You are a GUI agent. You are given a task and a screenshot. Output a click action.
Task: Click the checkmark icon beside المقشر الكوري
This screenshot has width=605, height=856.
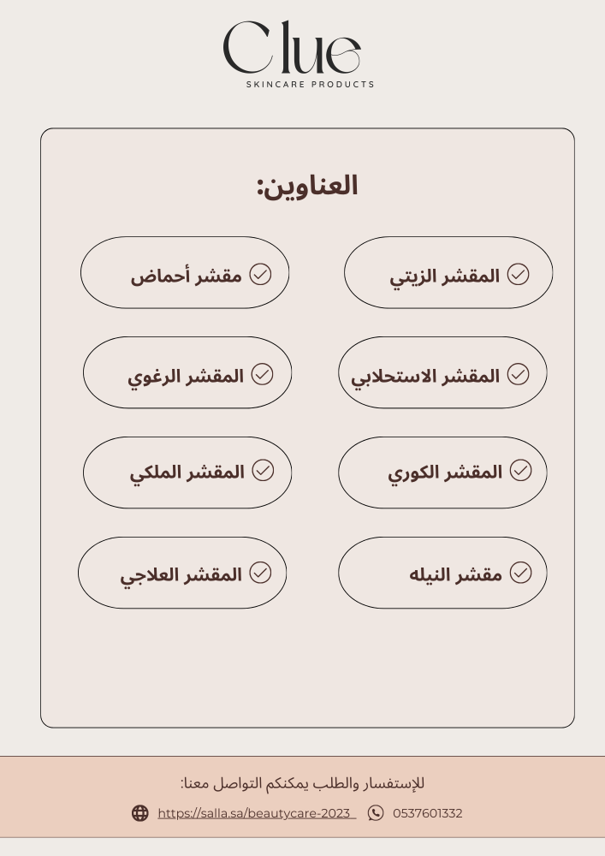click(x=520, y=470)
